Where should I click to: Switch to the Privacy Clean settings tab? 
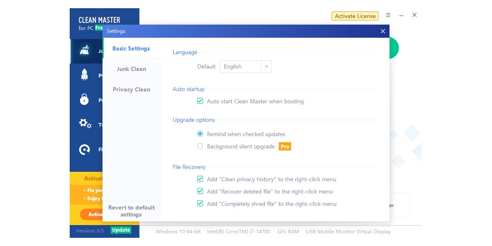[131, 89]
